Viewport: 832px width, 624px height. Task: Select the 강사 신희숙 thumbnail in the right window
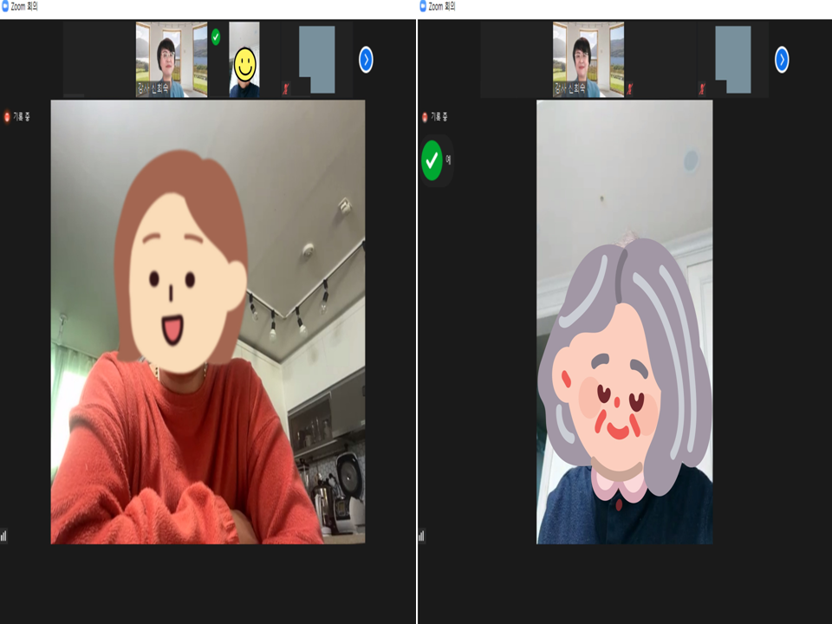point(588,59)
